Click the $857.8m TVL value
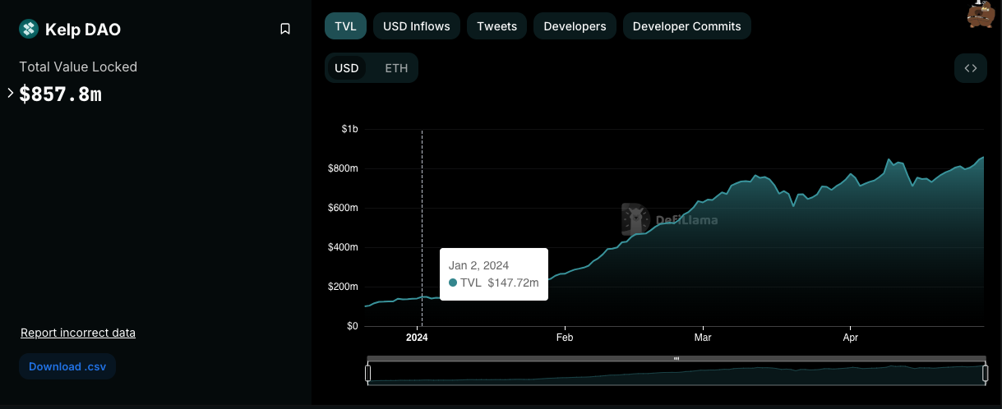1002x409 pixels. [x=61, y=94]
